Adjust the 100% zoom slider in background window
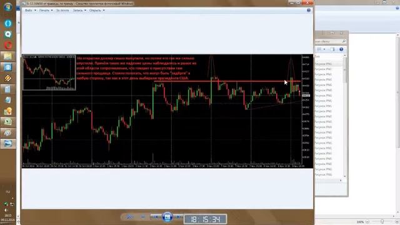Viewport: 400px width, 225px height. pyautogui.click(x=382, y=222)
